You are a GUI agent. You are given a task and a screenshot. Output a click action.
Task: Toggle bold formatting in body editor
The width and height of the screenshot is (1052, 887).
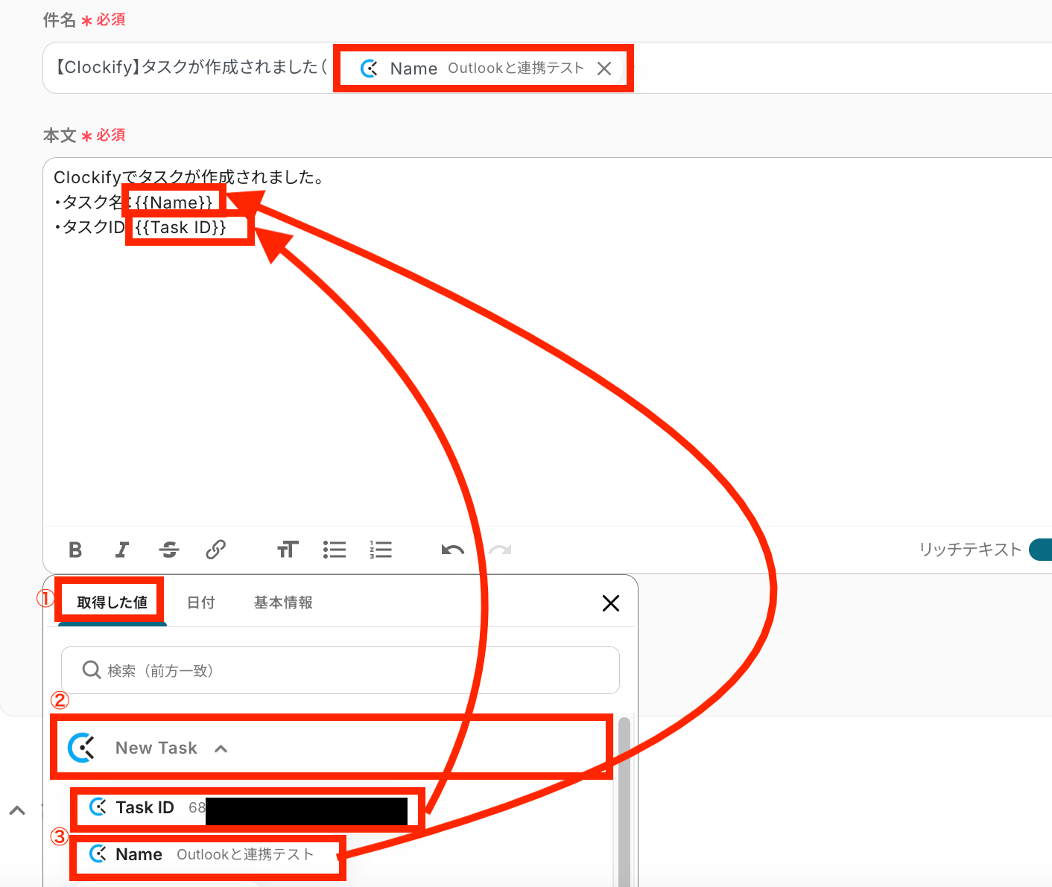[75, 550]
